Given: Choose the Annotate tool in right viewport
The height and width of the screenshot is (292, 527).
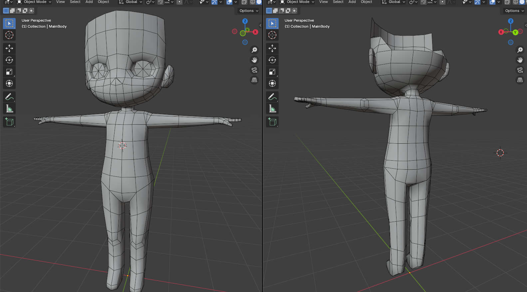Looking at the screenshot, I should click(272, 97).
